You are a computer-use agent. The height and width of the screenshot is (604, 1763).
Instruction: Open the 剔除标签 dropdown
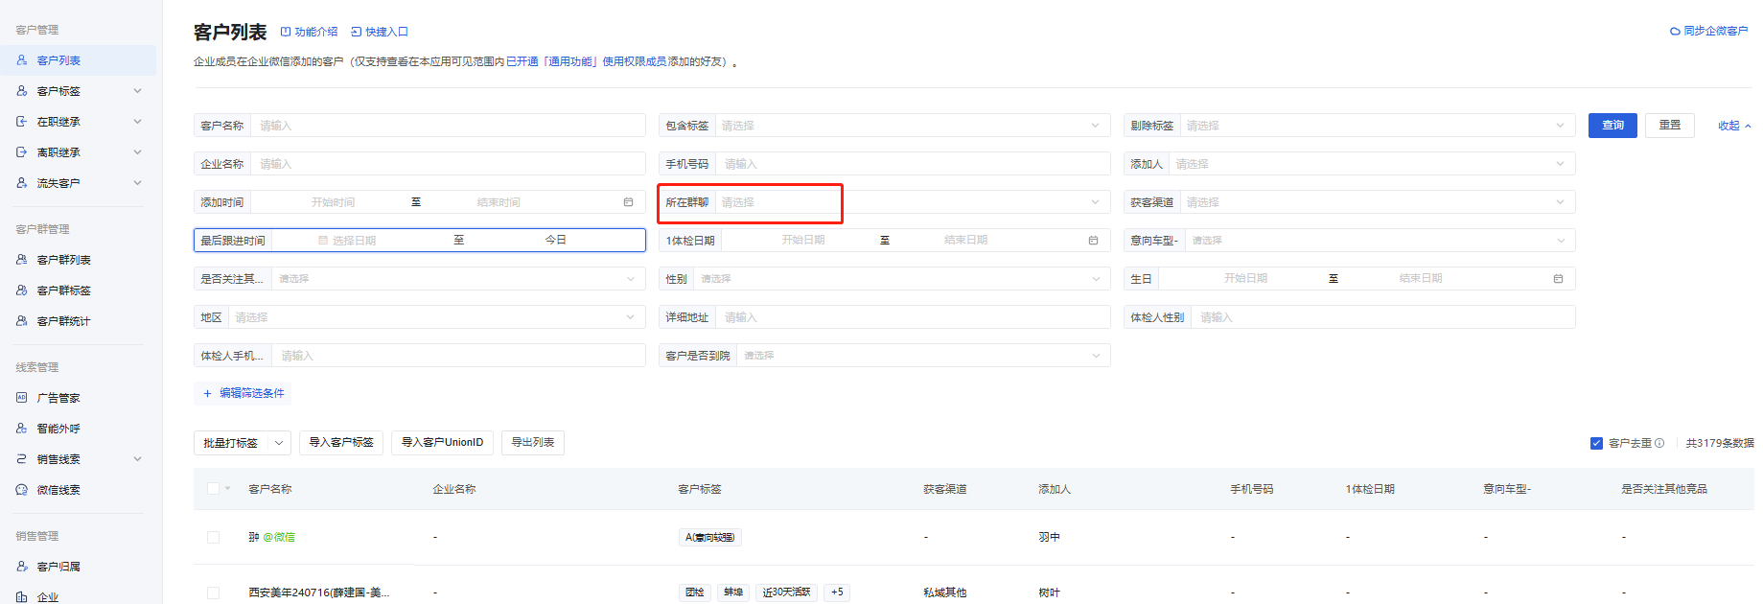(x=1378, y=126)
